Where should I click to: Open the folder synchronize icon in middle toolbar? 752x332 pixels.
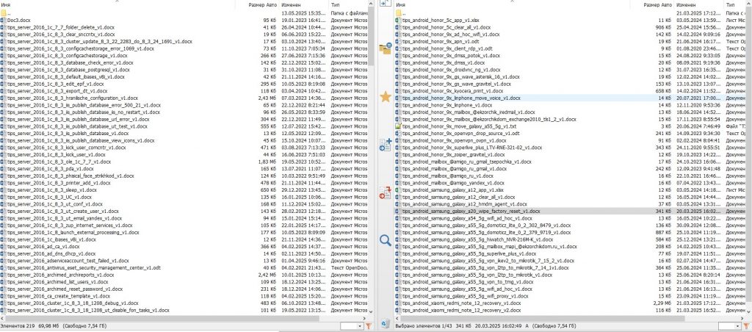pyautogui.click(x=385, y=48)
